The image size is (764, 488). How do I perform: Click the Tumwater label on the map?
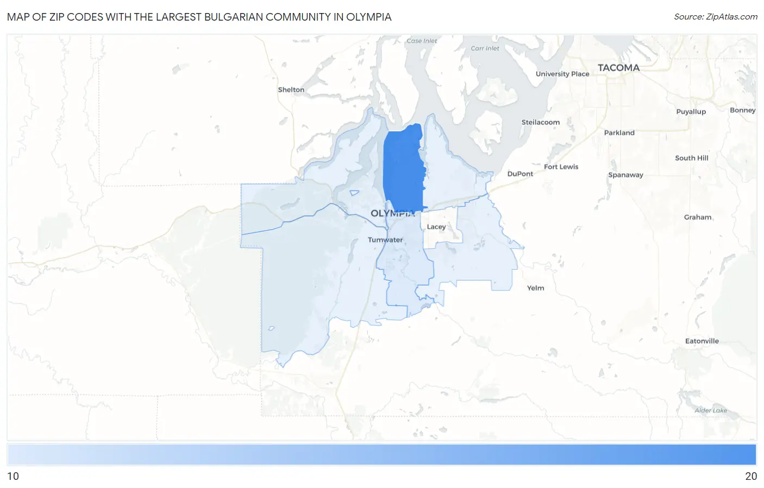pos(385,240)
